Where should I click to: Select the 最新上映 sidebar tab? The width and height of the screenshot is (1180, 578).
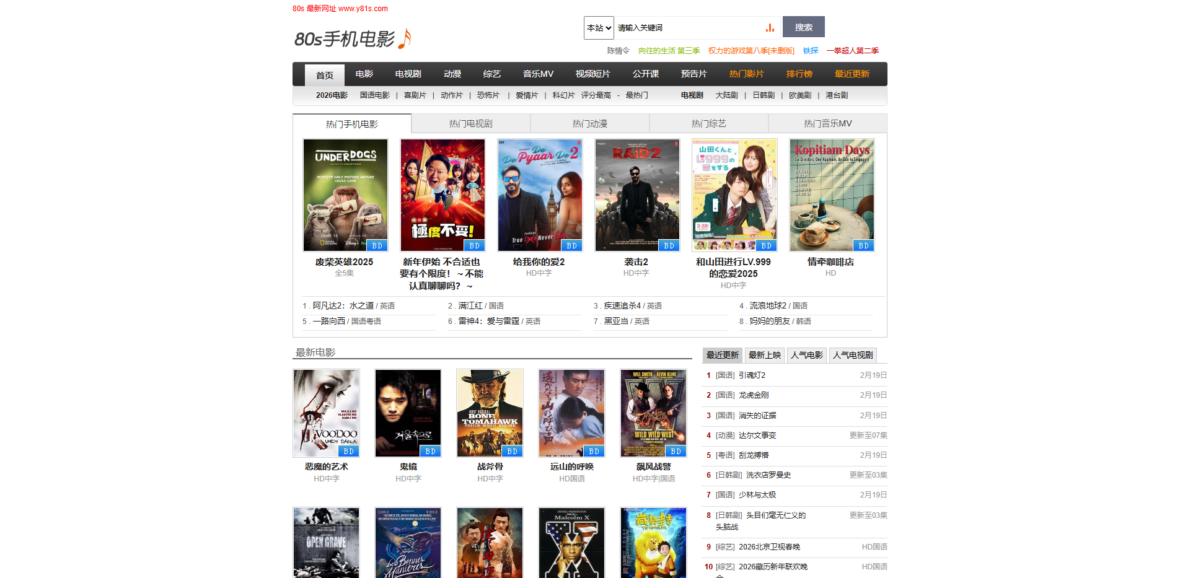[764, 355]
